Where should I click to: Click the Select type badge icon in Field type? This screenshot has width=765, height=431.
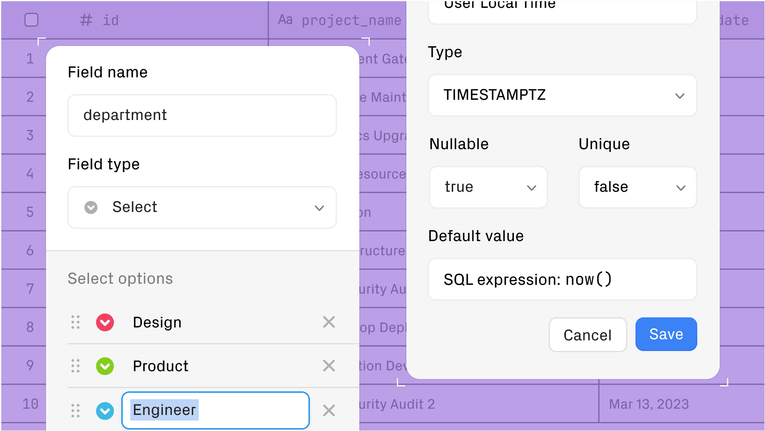(91, 207)
